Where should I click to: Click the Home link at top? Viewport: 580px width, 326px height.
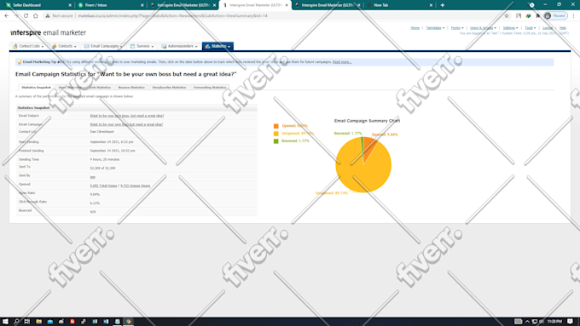pos(415,28)
